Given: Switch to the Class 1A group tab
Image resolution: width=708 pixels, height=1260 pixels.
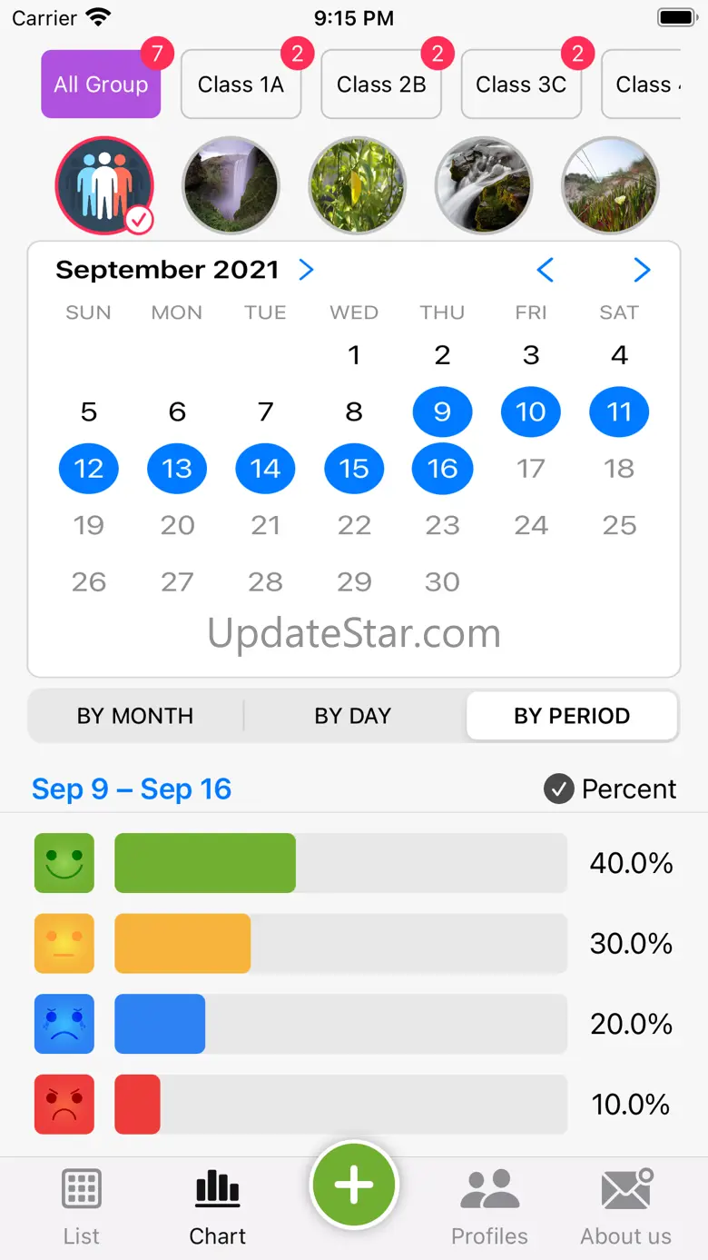Looking at the screenshot, I should 241,84.
